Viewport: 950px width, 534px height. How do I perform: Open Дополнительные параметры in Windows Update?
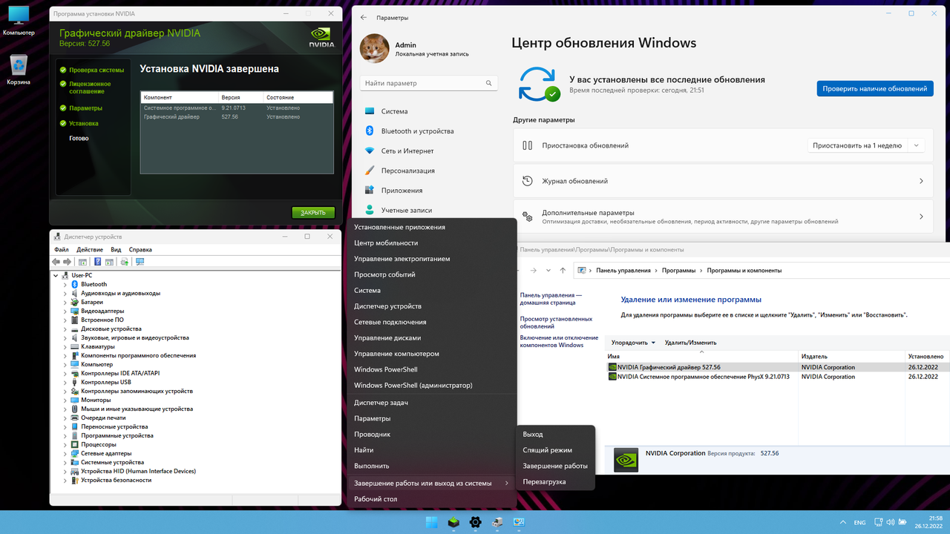724,217
